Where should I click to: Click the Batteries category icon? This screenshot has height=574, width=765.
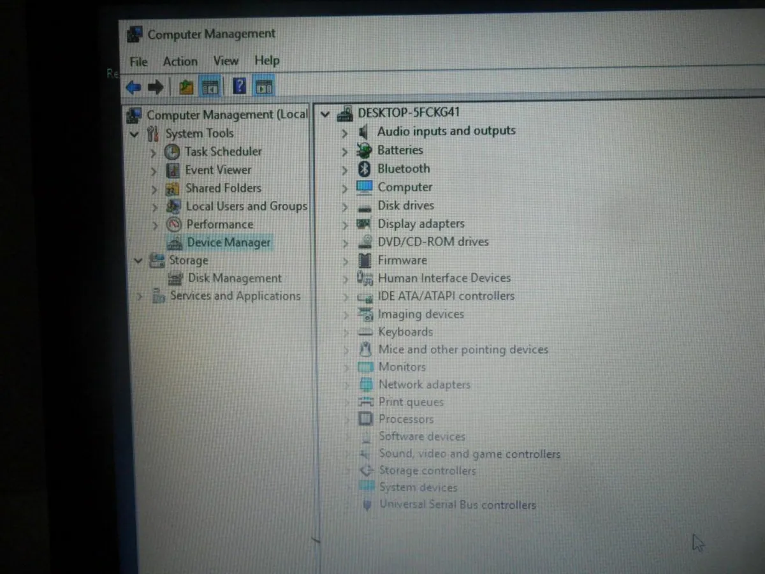pos(365,150)
